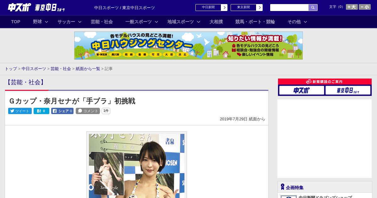Expand the その他 menu

pyautogui.click(x=297, y=22)
